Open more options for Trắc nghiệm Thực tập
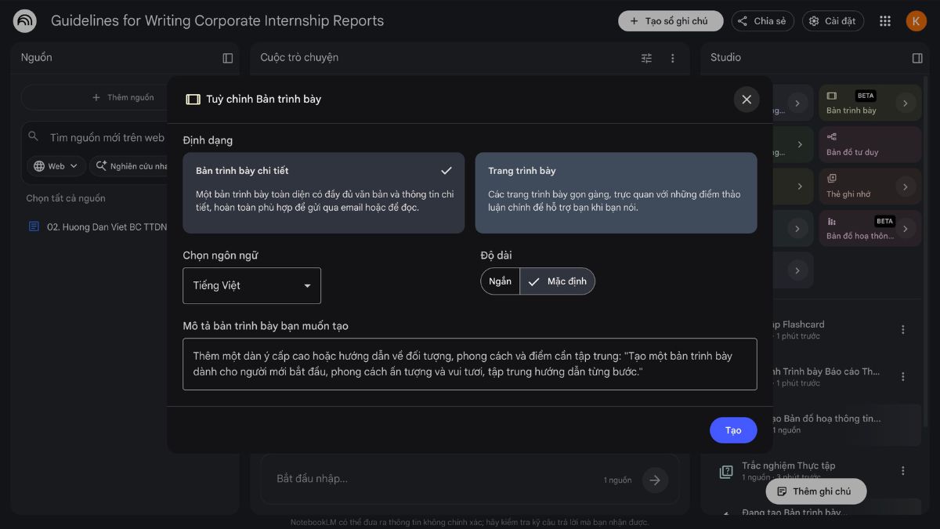The image size is (940, 529). 902,471
